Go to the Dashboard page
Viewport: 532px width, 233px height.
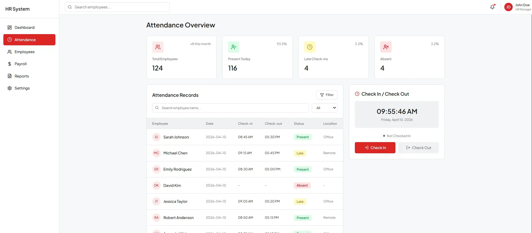[x=25, y=27]
